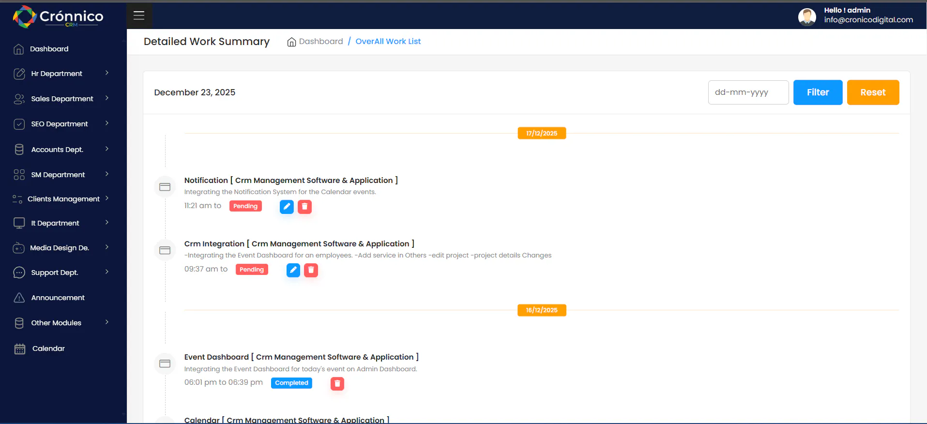Open the admin profile avatar
Screen dimensions: 927x424
[x=807, y=17]
